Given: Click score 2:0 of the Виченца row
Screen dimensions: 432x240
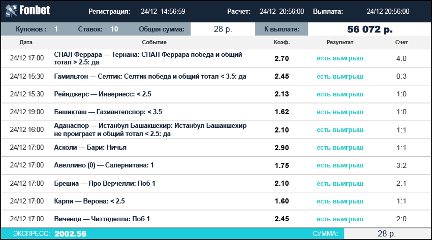Looking at the screenshot, I should pyautogui.click(x=402, y=219).
